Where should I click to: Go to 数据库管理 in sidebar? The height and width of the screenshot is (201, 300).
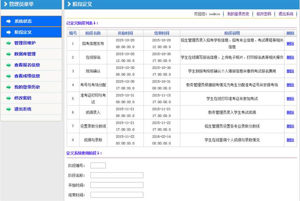click(x=31, y=54)
